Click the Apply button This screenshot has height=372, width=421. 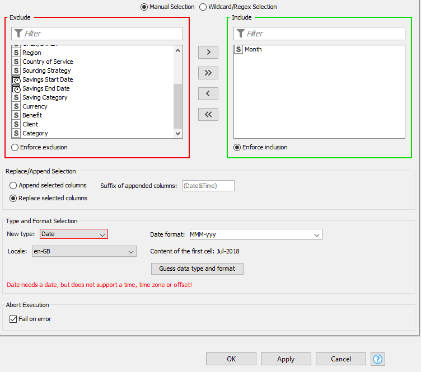tap(286, 359)
